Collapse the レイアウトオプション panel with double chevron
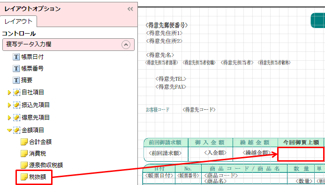 pyautogui.click(x=130, y=9)
